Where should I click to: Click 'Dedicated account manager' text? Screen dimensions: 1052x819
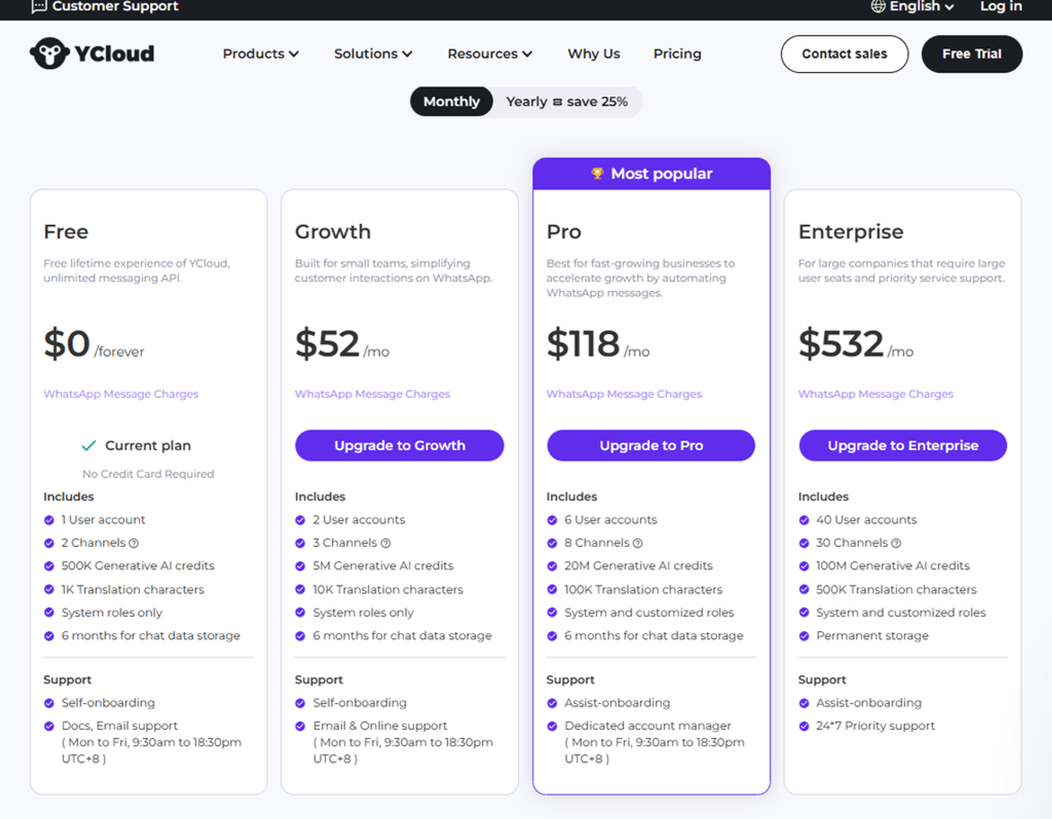(x=647, y=726)
